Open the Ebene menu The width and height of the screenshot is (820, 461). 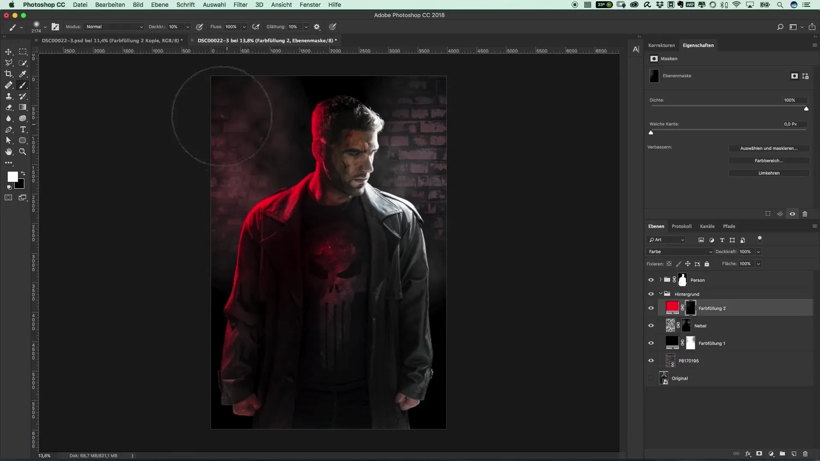160,5
